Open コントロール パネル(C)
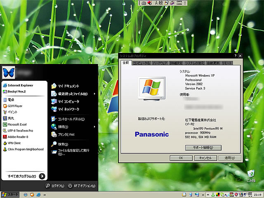 [68, 119]
